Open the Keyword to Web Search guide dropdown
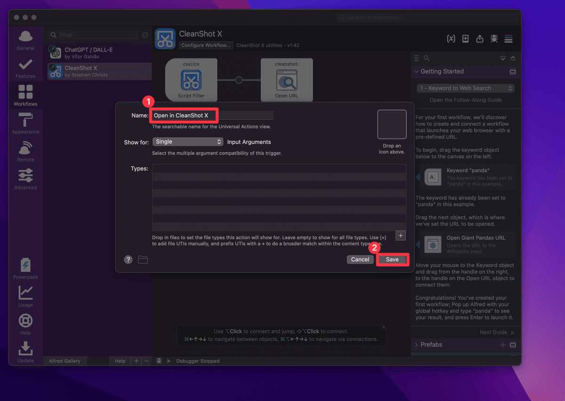 [x=466, y=88]
